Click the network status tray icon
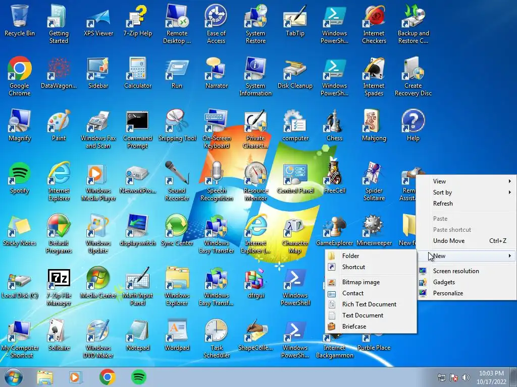 442,377
